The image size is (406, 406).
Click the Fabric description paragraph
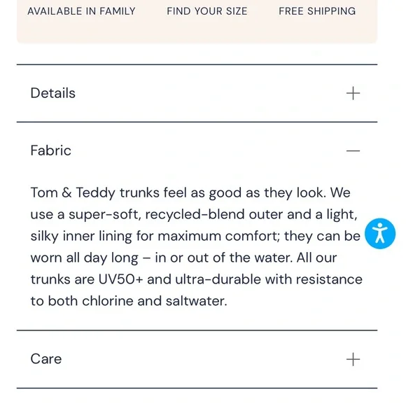[196, 247]
